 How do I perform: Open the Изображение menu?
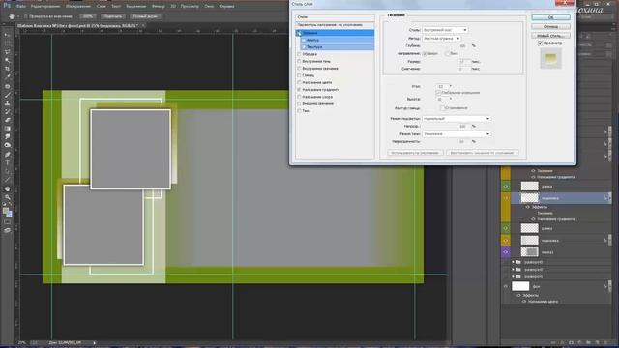(78, 7)
